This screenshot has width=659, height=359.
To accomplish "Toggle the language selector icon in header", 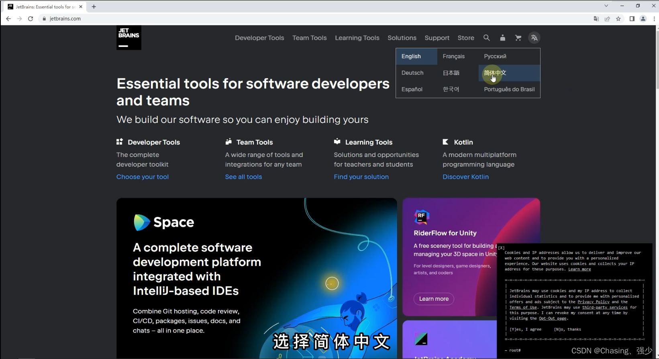I will coord(534,38).
